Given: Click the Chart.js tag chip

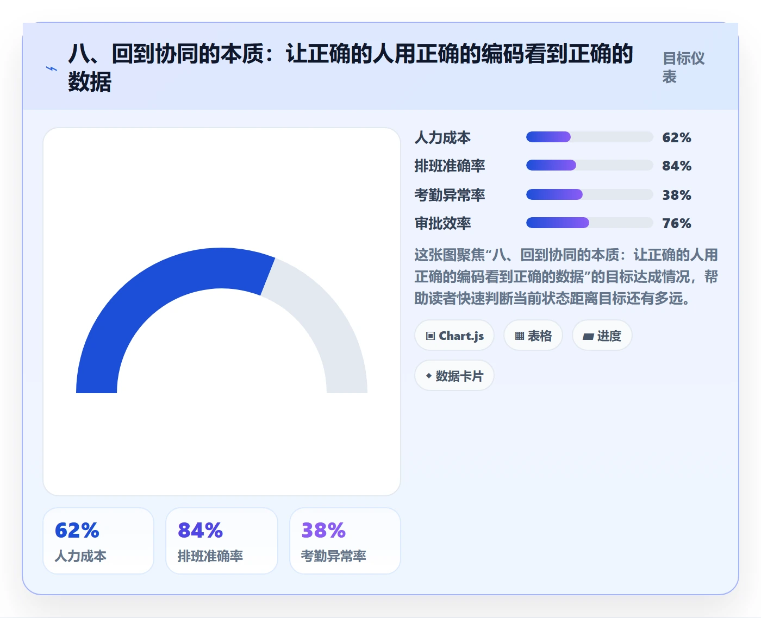Looking at the screenshot, I should point(454,336).
